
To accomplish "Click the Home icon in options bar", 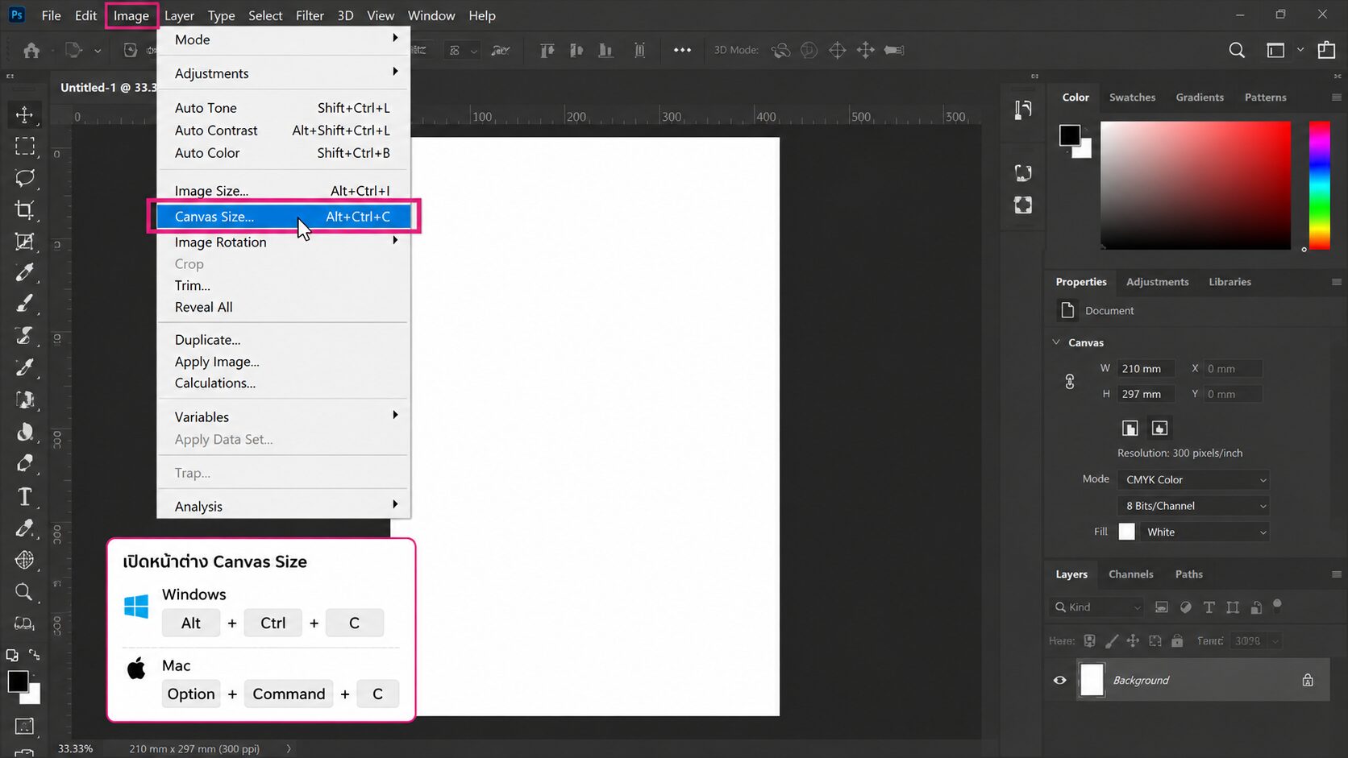I will 31,50.
